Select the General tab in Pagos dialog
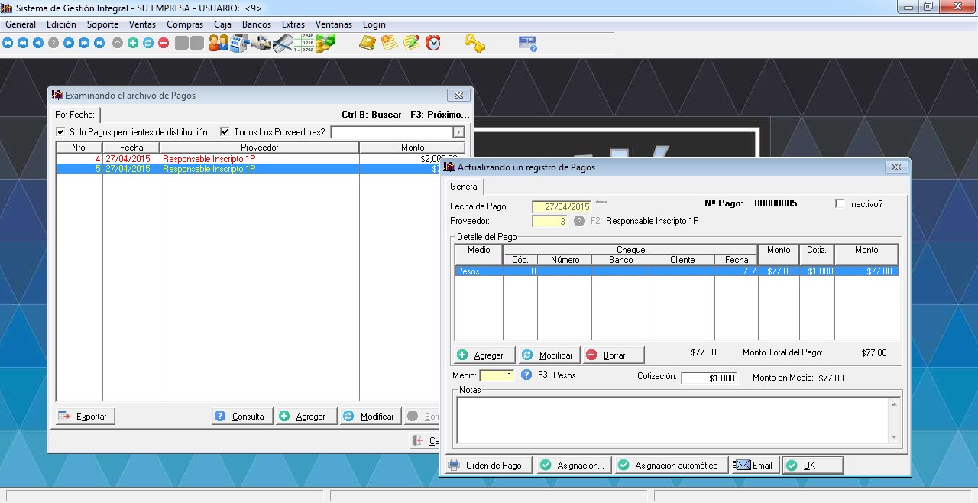The image size is (978, 503). (x=464, y=187)
